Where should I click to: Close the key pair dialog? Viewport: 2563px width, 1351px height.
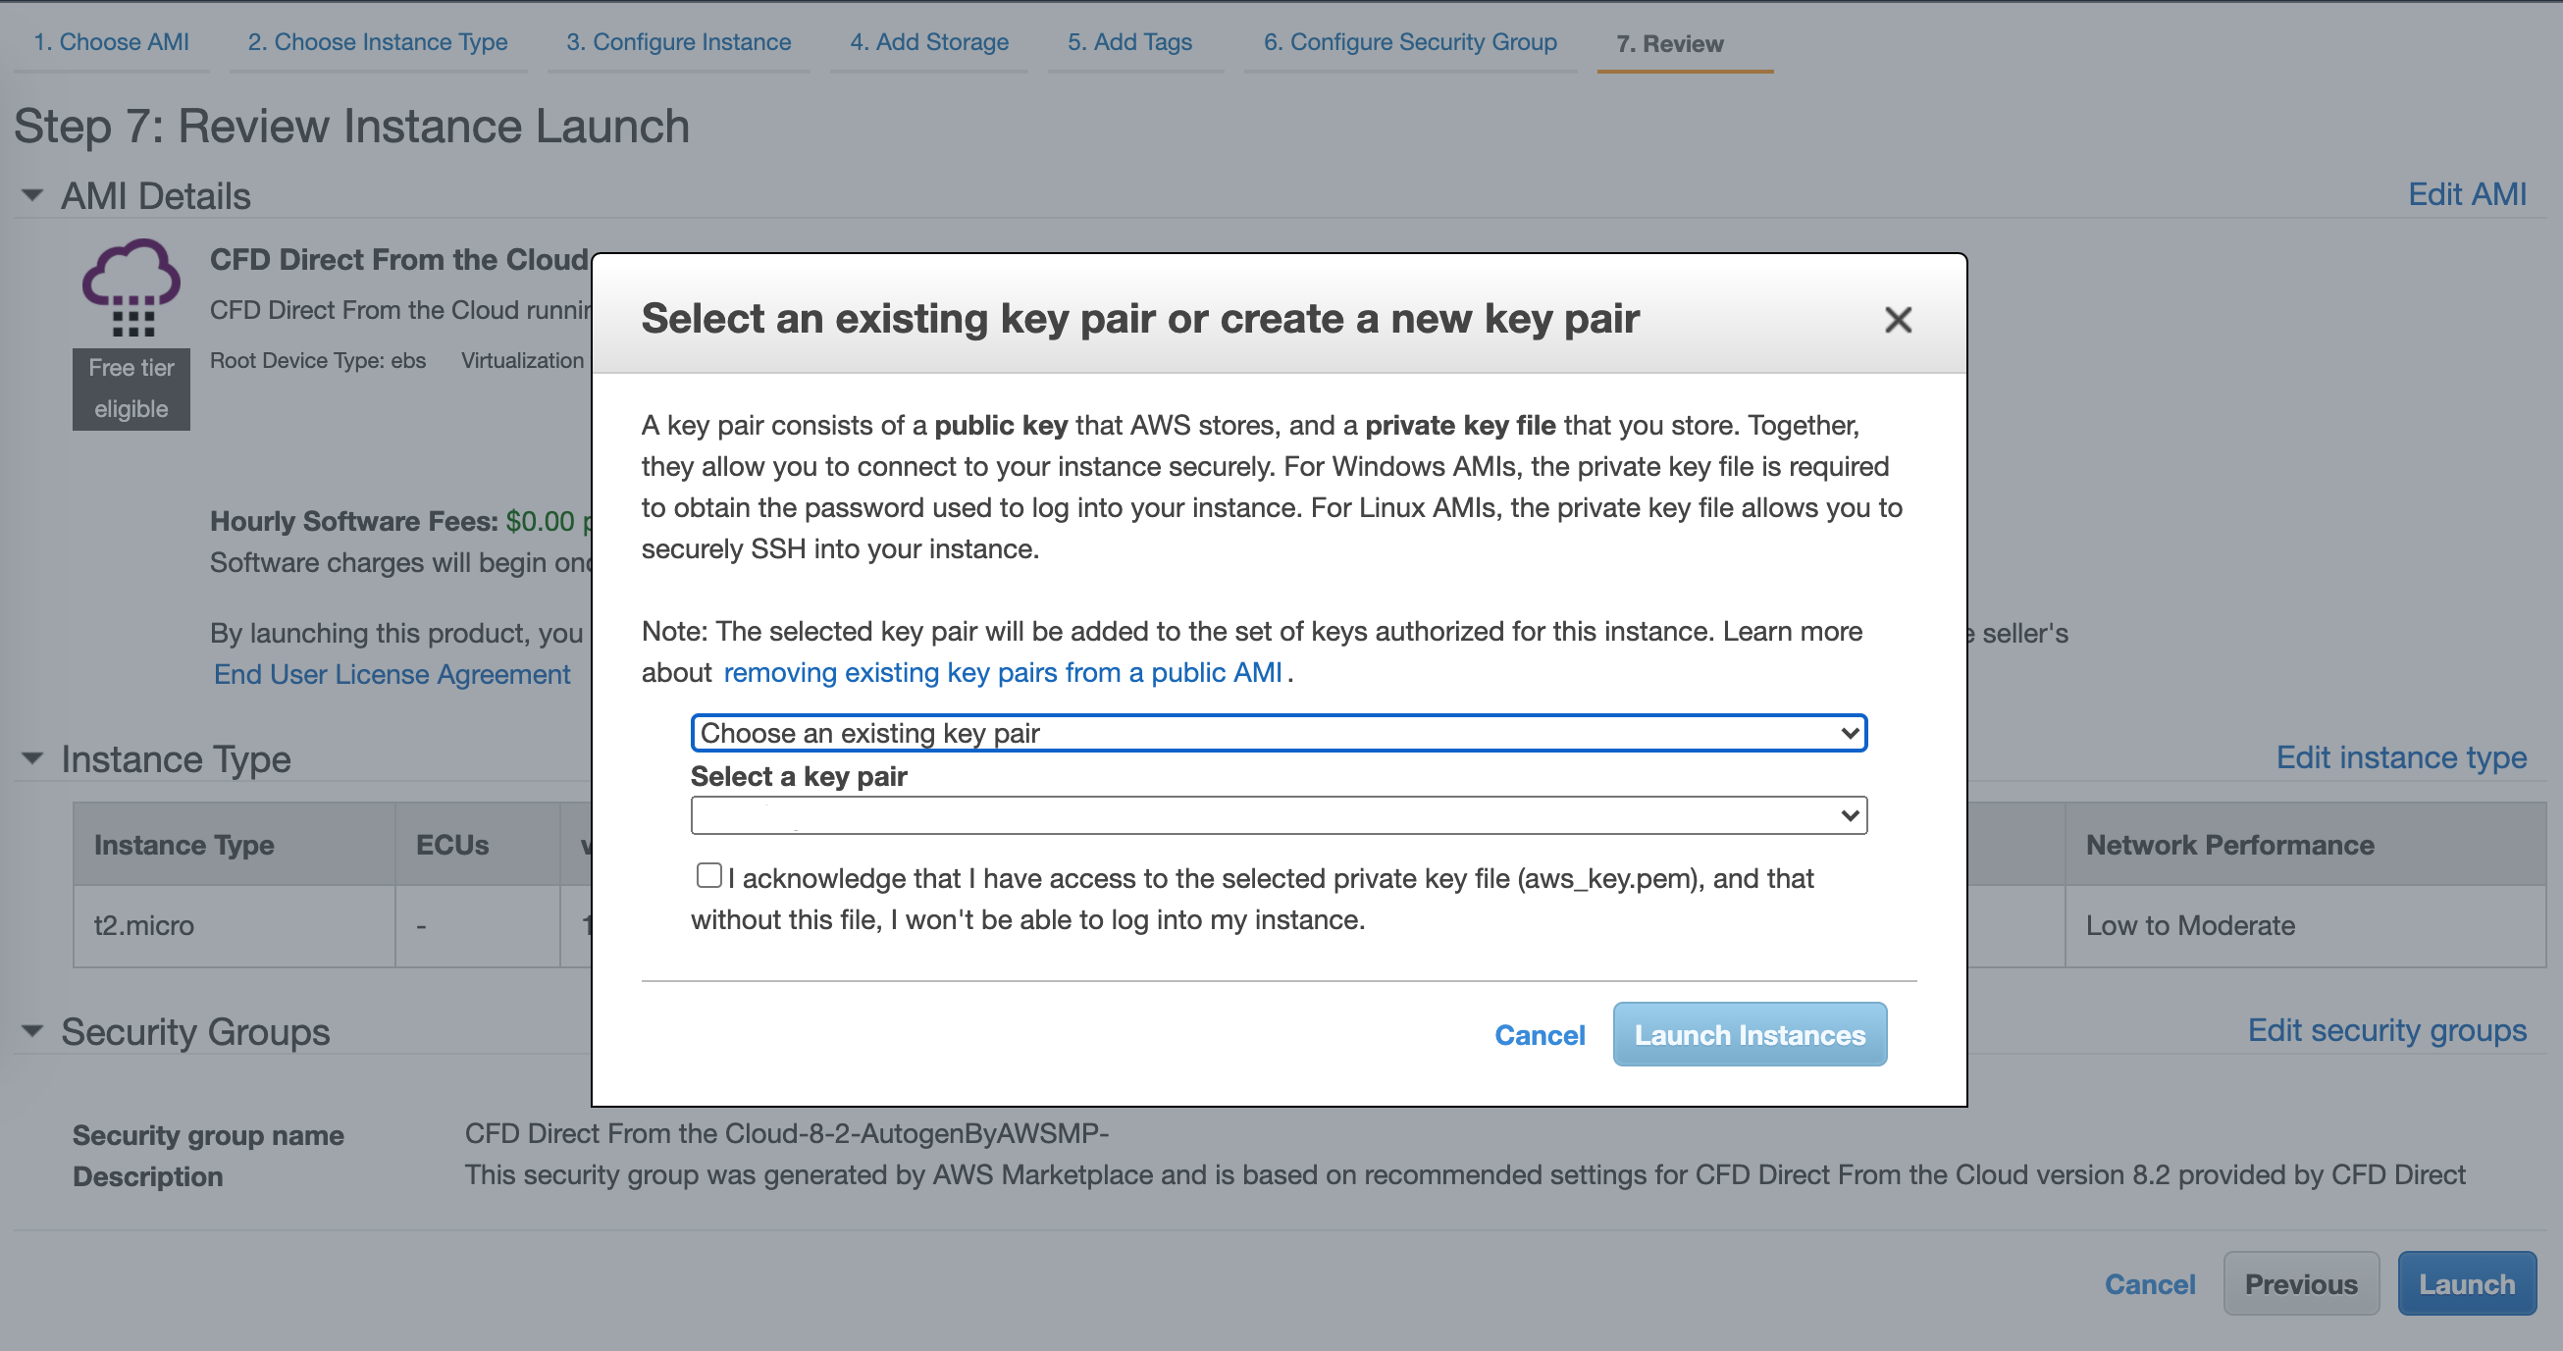pyautogui.click(x=1899, y=321)
